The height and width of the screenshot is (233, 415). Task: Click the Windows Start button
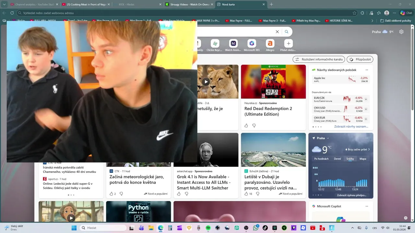pyautogui.click(x=74, y=228)
